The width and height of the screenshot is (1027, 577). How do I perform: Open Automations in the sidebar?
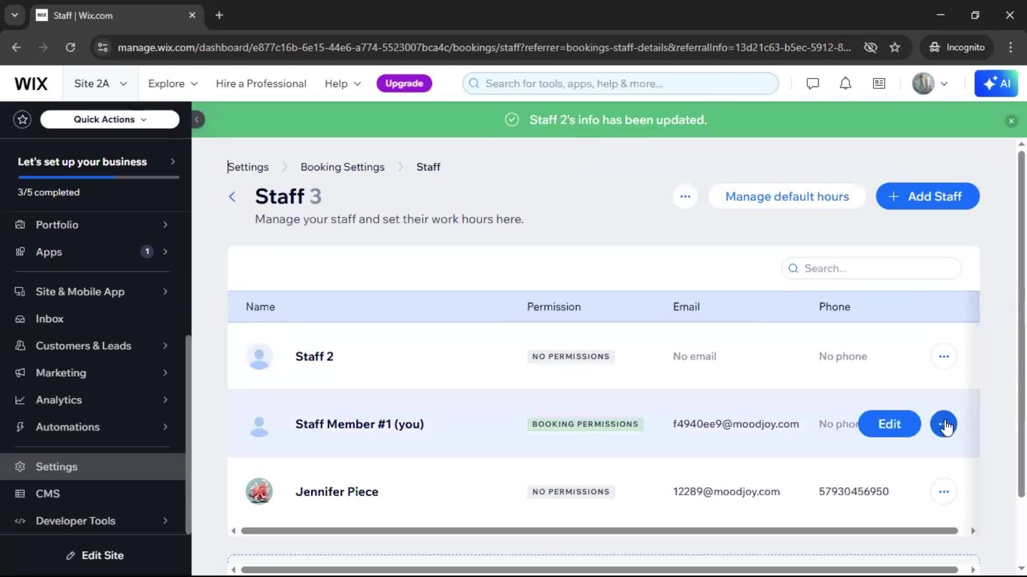click(92, 427)
